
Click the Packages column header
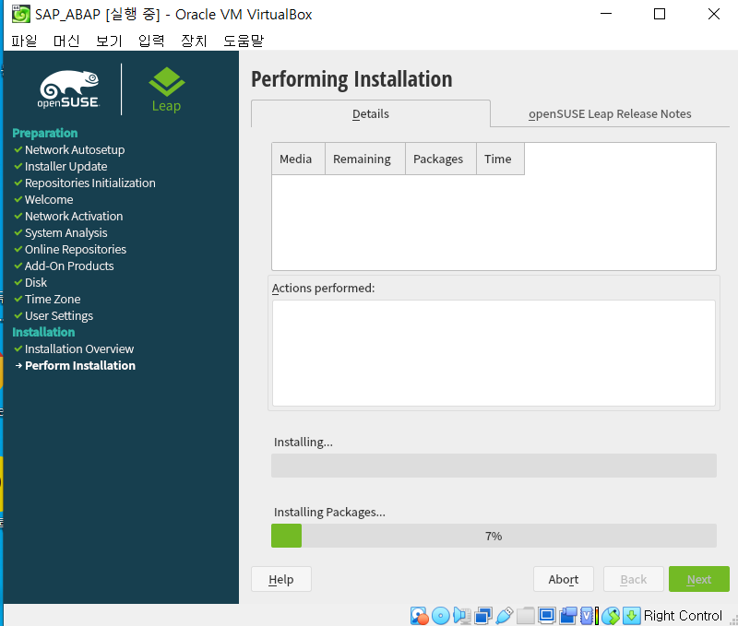[x=441, y=159]
